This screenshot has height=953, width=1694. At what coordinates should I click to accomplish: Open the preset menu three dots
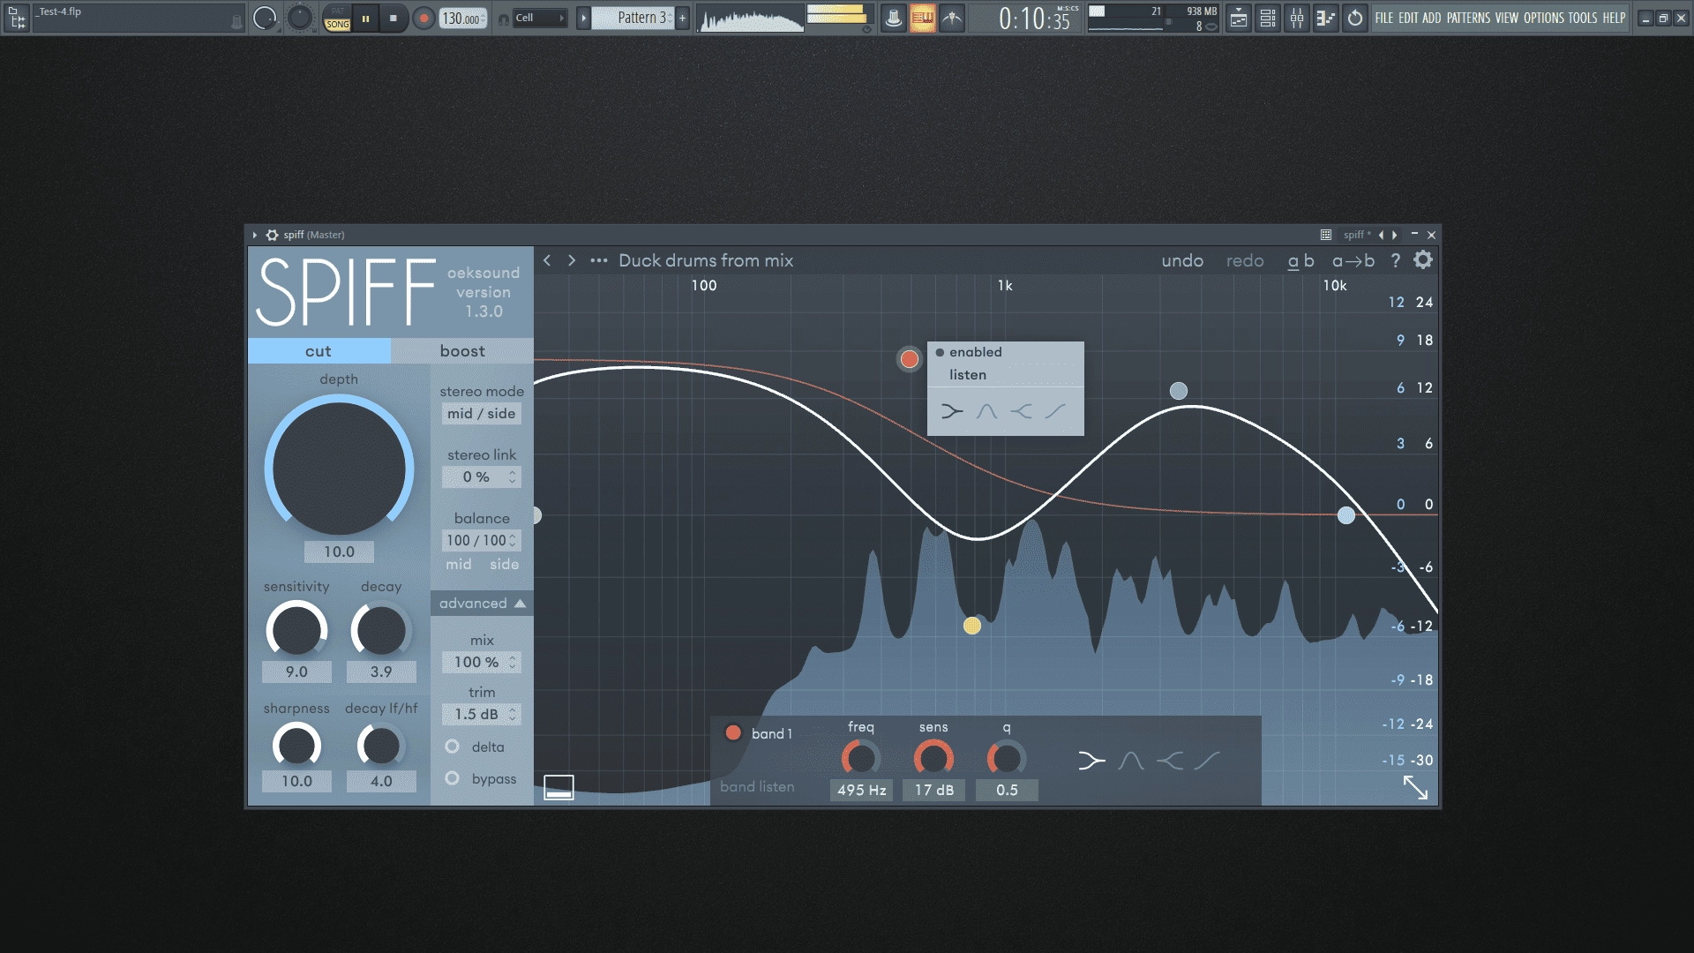(x=599, y=260)
